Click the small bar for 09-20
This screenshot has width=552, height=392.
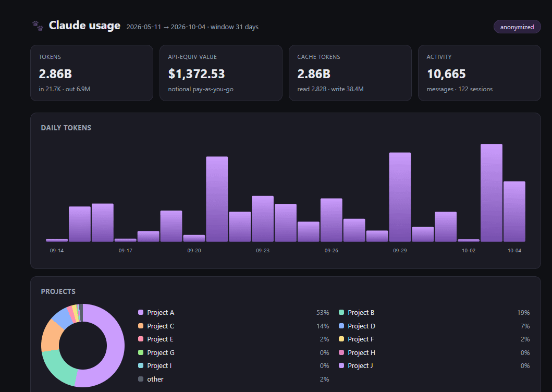pos(194,238)
